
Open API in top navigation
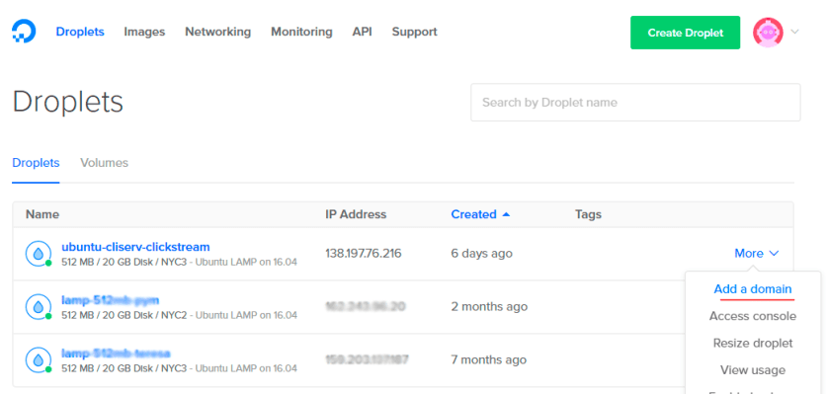(x=363, y=32)
